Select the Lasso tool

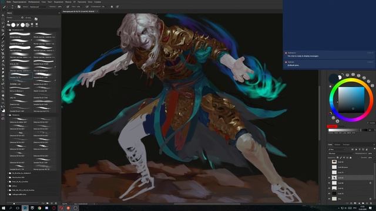click(x=3, y=23)
